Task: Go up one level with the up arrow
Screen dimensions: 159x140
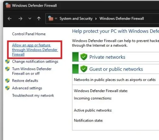Action: (x=39, y=19)
